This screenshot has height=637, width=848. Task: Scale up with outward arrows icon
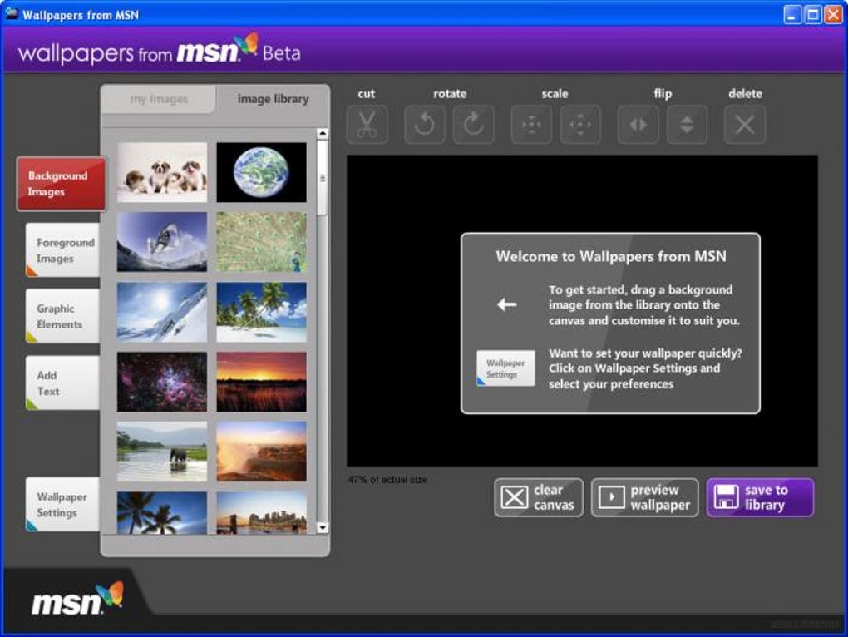[x=579, y=125]
